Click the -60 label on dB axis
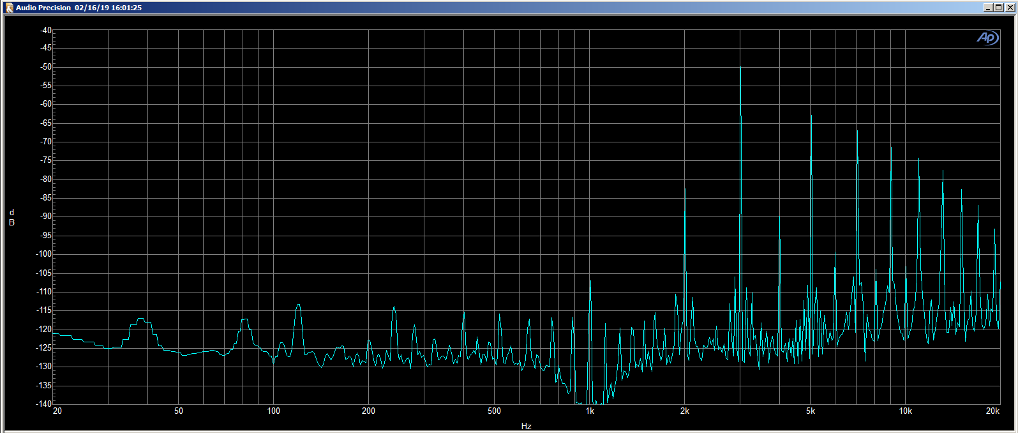Screen dimensions: 1018x433 (x=45, y=103)
